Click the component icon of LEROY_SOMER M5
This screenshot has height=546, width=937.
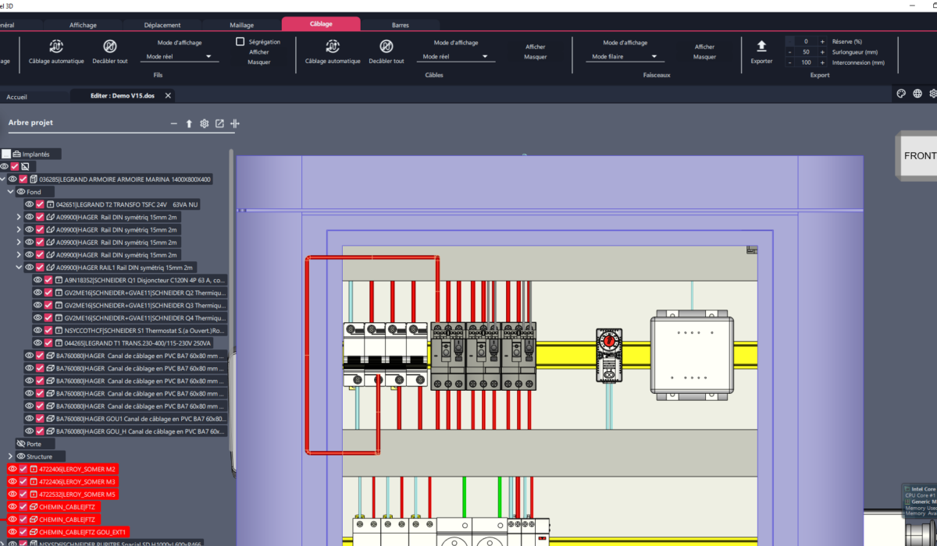pos(34,495)
